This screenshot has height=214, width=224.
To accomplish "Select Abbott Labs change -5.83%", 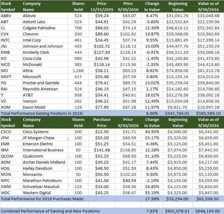I will pyautogui.click(x=152, y=22).
